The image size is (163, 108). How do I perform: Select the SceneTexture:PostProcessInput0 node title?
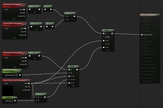pyautogui.click(x=15, y=80)
